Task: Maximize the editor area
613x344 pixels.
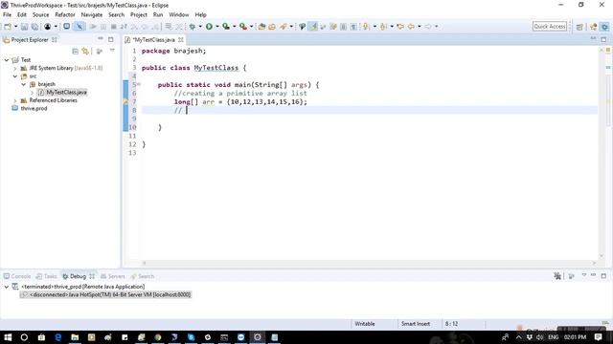Action: pos(603,39)
